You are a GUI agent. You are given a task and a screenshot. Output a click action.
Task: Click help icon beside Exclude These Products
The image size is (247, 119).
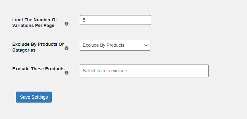[66, 73]
